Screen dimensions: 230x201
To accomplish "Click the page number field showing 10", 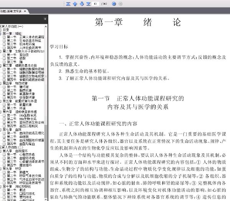I will (x=95, y=4).
